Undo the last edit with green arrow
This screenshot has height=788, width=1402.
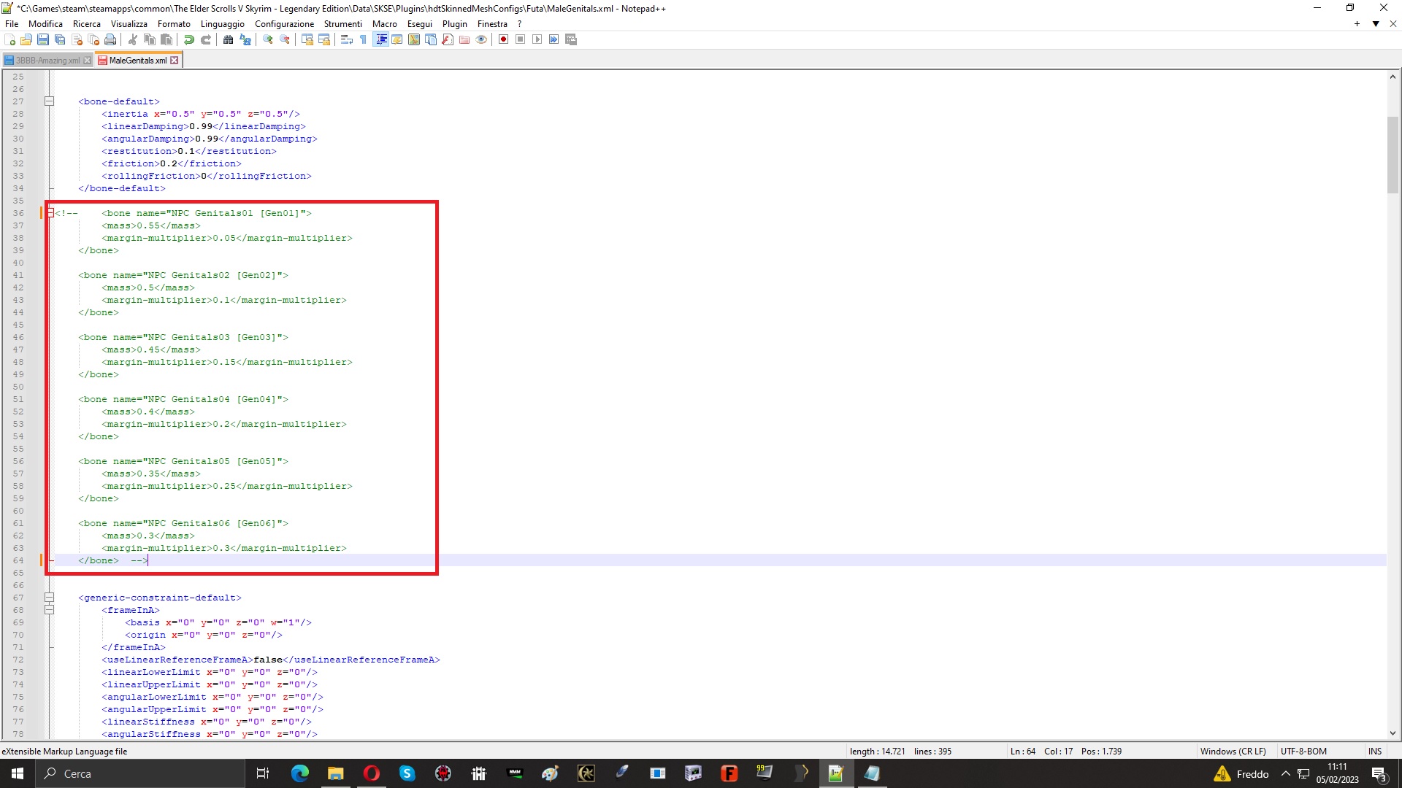click(x=189, y=39)
